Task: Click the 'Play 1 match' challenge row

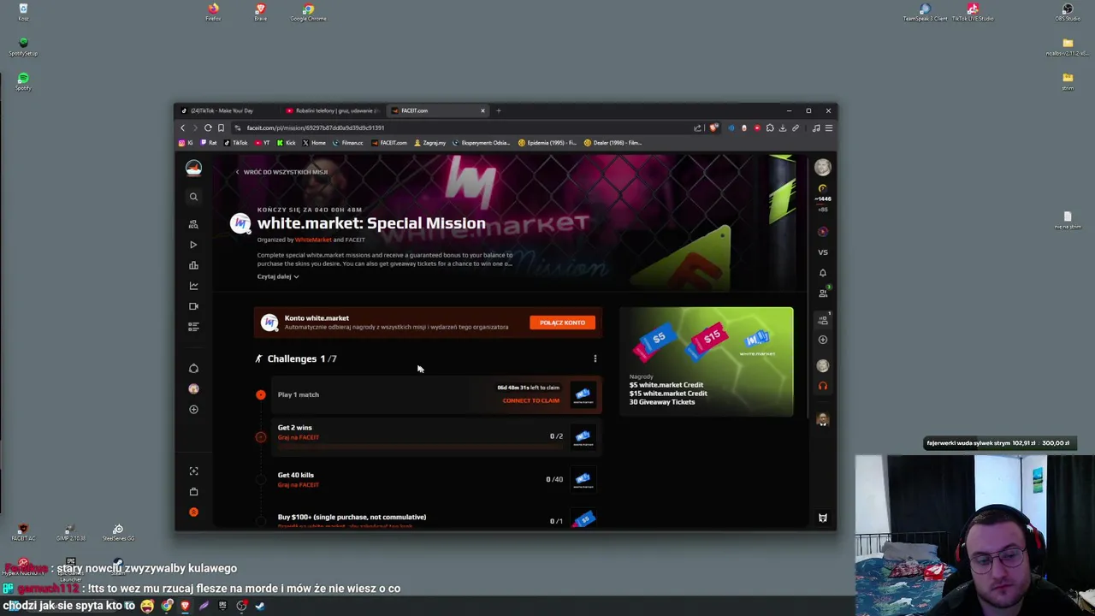Action: click(435, 394)
